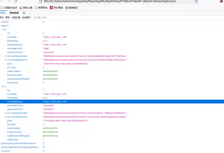Open the 火狐官方站点 bookmark folder
Image resolution: width=224 pixels, height=153 pixels.
click(8, 8)
